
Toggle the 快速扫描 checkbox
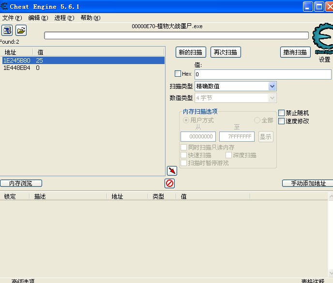(184, 155)
